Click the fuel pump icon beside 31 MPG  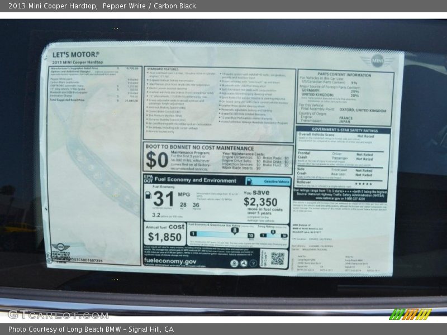tap(148, 195)
